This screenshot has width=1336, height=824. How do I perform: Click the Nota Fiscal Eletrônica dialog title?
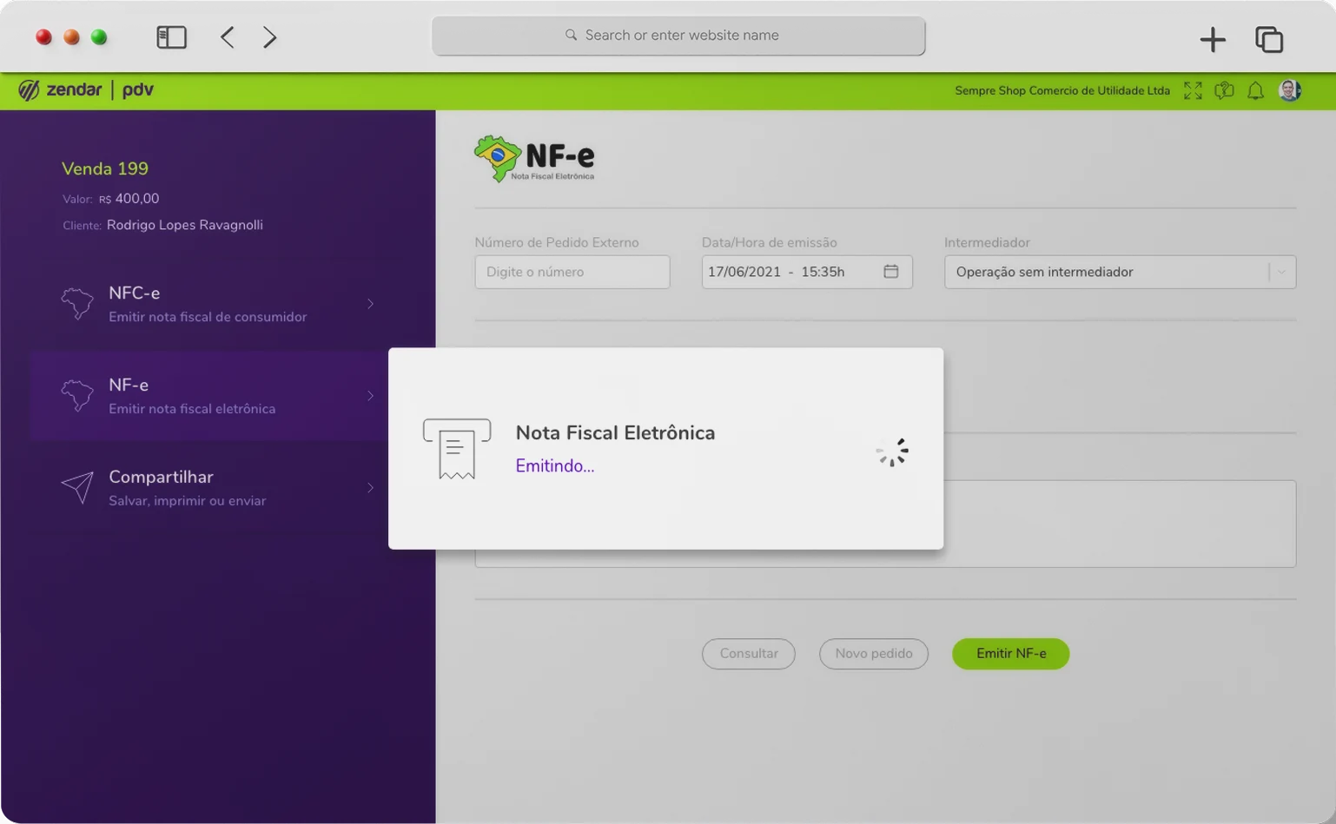[x=615, y=432]
